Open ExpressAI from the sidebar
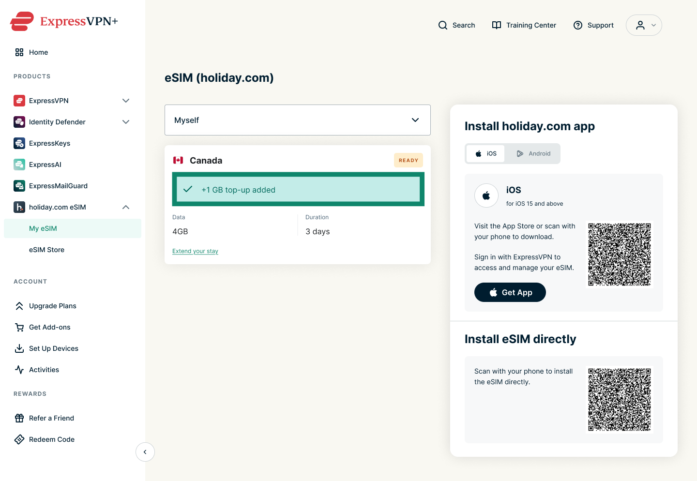The height and width of the screenshot is (481, 697). coord(73,165)
